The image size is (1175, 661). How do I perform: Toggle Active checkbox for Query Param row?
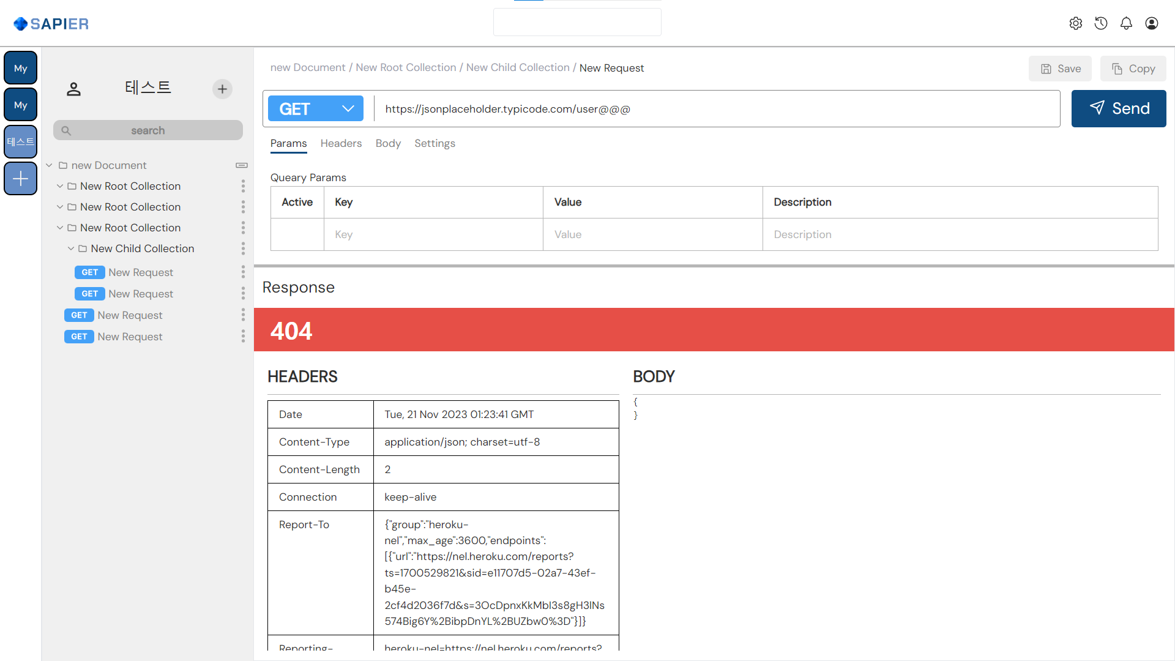[x=297, y=234]
